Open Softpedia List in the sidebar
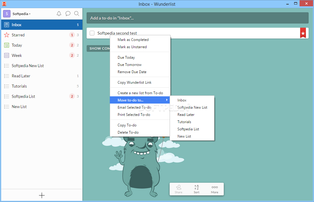Image resolution: width=314 pixels, height=202 pixels. (x=42, y=96)
